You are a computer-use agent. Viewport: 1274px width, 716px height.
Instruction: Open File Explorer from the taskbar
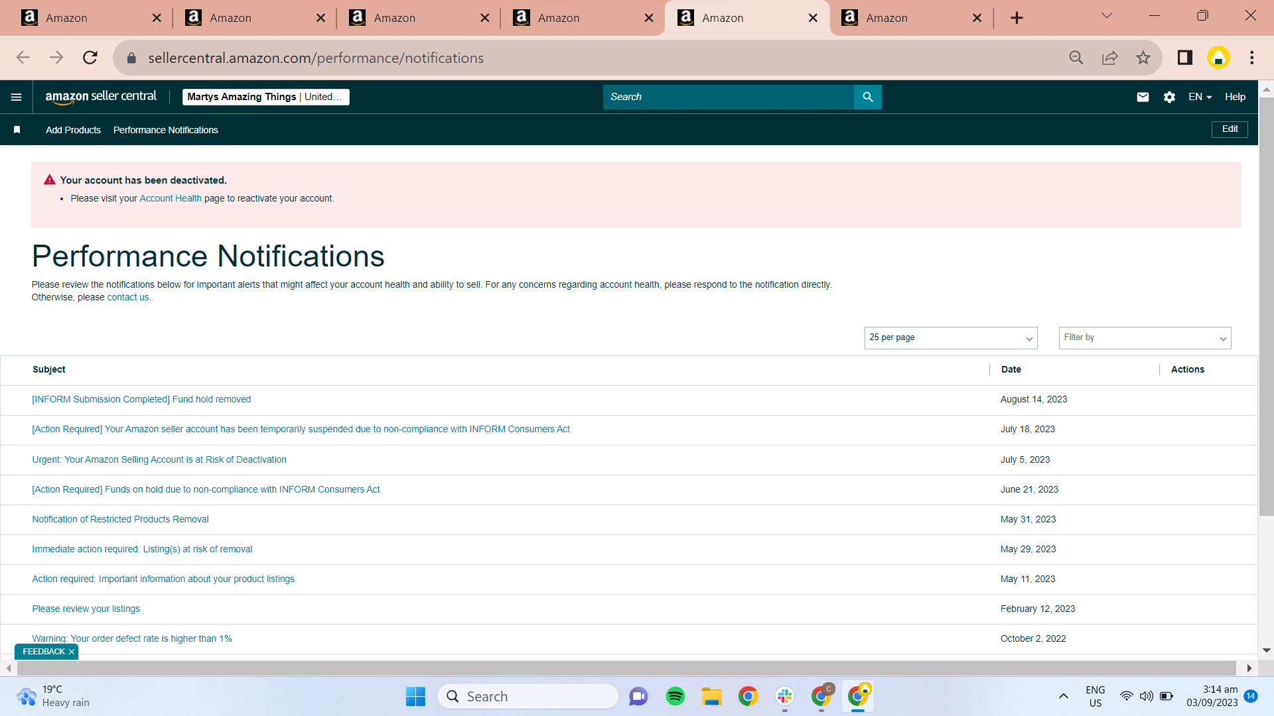pyautogui.click(x=712, y=696)
